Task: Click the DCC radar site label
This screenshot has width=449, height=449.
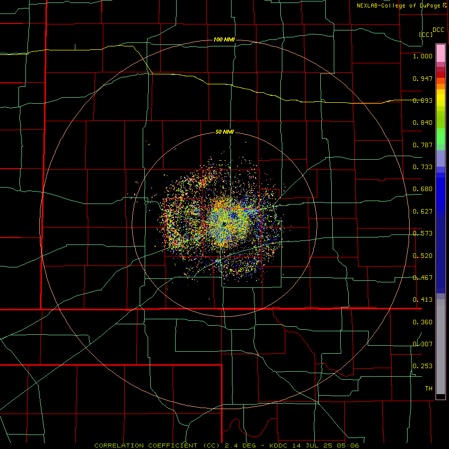Action: (x=438, y=30)
